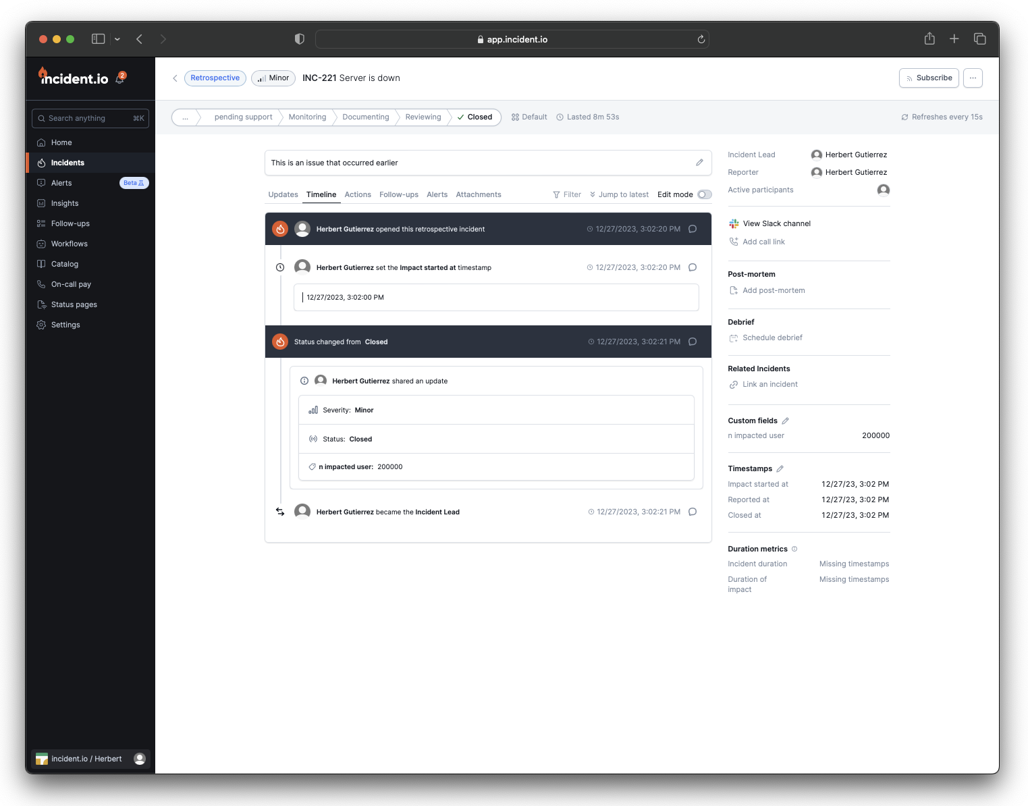Switch to the Alerts tab in the incident
This screenshot has height=806, width=1028.
[437, 194]
